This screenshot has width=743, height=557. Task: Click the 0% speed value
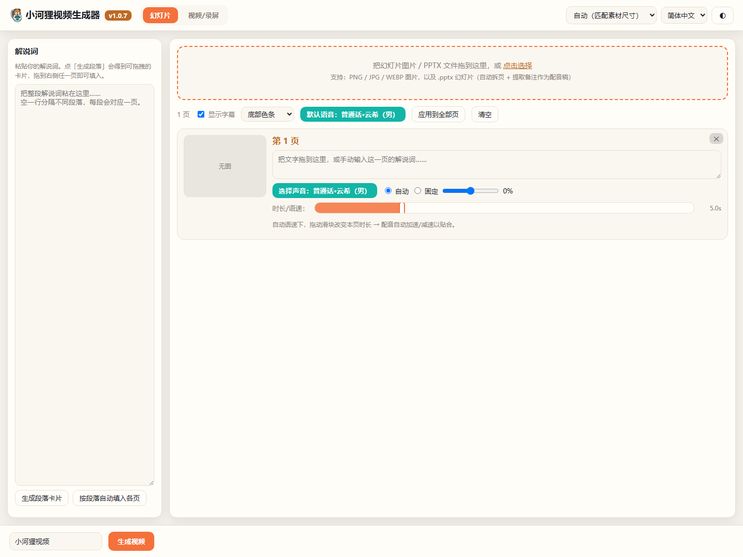[508, 191]
